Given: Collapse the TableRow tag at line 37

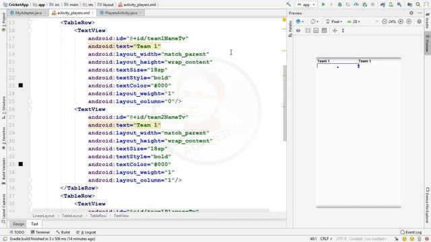Looking at the screenshot, I should pos(30,196).
